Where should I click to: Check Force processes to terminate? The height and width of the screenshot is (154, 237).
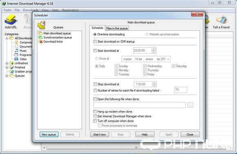pos(100,125)
